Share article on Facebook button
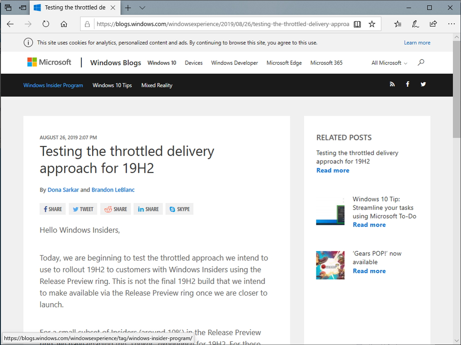The width and height of the screenshot is (461, 345). 53,209
